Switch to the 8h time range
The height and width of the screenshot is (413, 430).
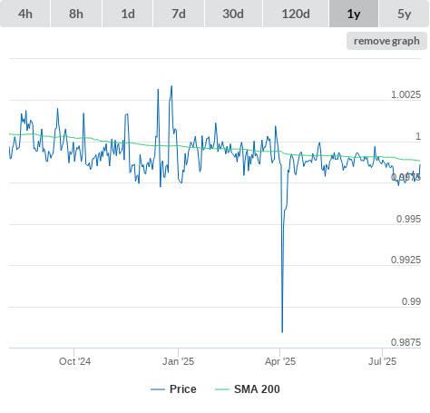point(76,14)
